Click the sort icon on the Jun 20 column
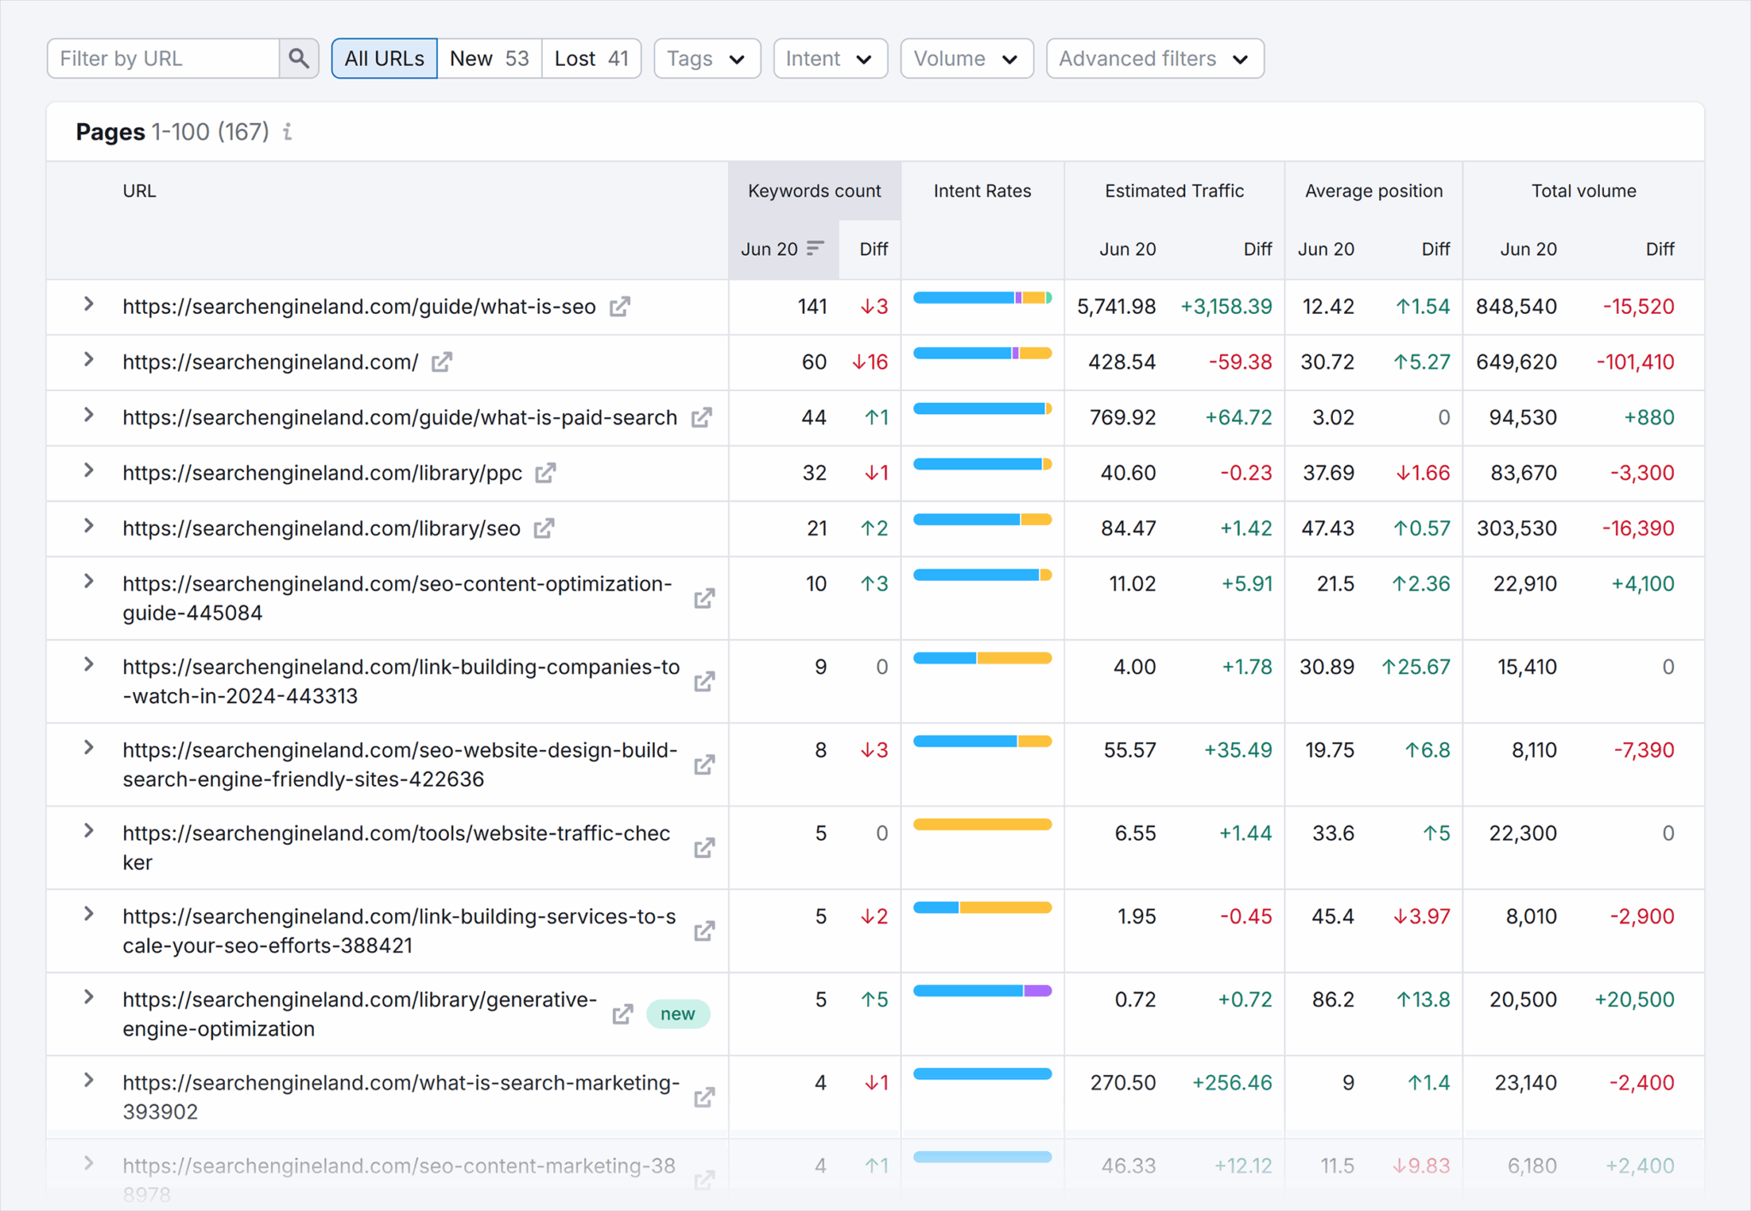The height and width of the screenshot is (1211, 1751). point(814,247)
